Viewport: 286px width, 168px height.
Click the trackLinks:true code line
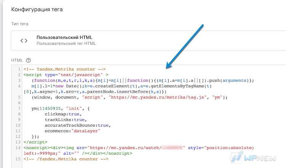66,120
